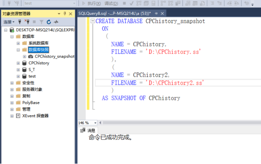
Task: Click Disconnect plug icon with red X
Action: point(27,22)
